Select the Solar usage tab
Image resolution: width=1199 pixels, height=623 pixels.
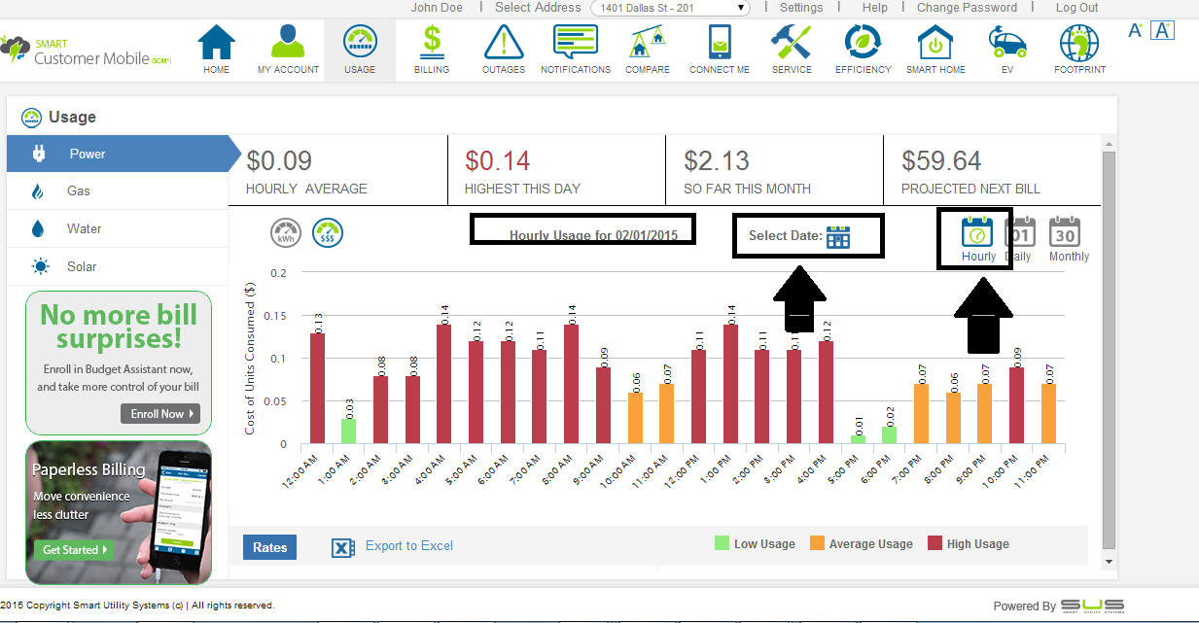[x=82, y=266]
